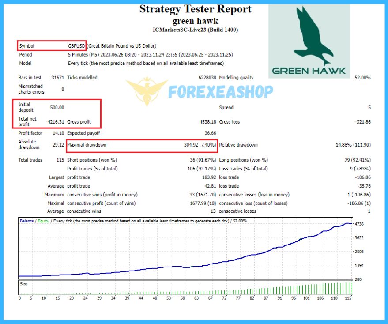Click Short positions value '36 (91.67%)'
This screenshot has width=388, height=324.
[203, 160]
